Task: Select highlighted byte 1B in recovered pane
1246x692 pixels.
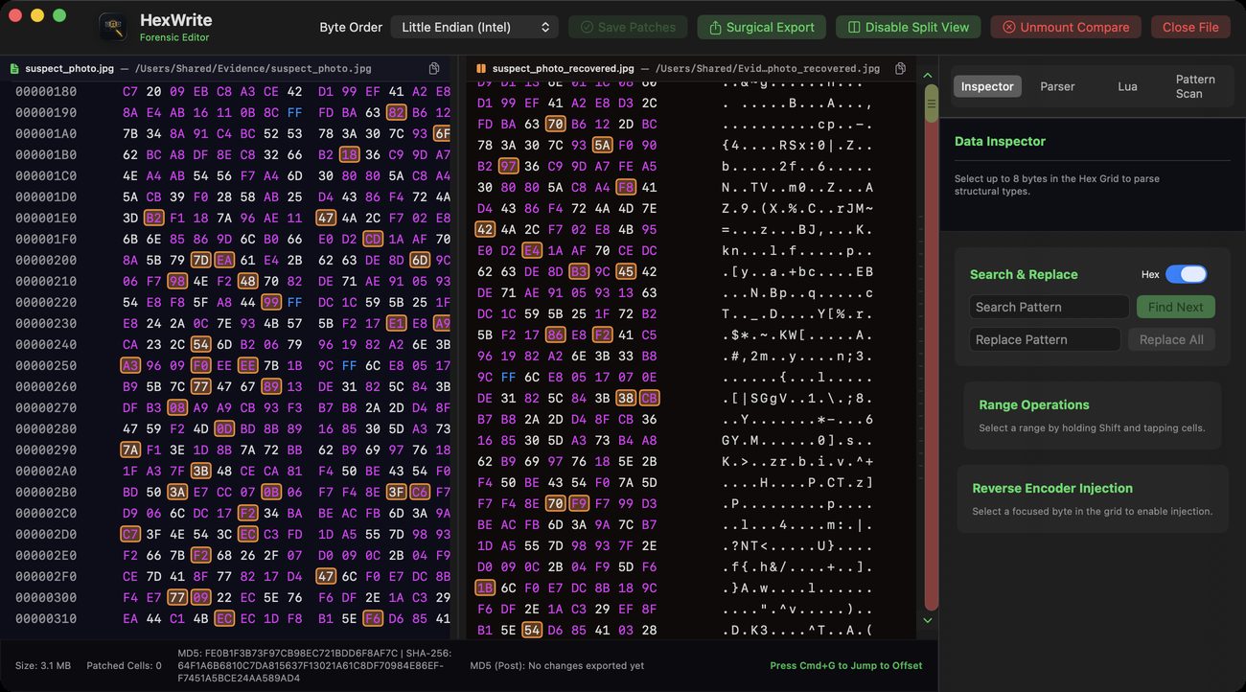Action: coord(485,588)
